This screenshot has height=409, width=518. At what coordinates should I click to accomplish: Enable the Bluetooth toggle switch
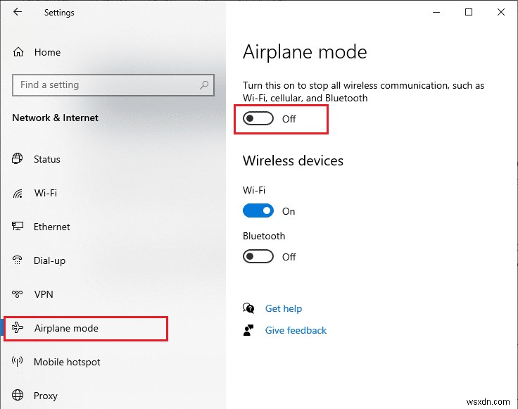pos(258,257)
